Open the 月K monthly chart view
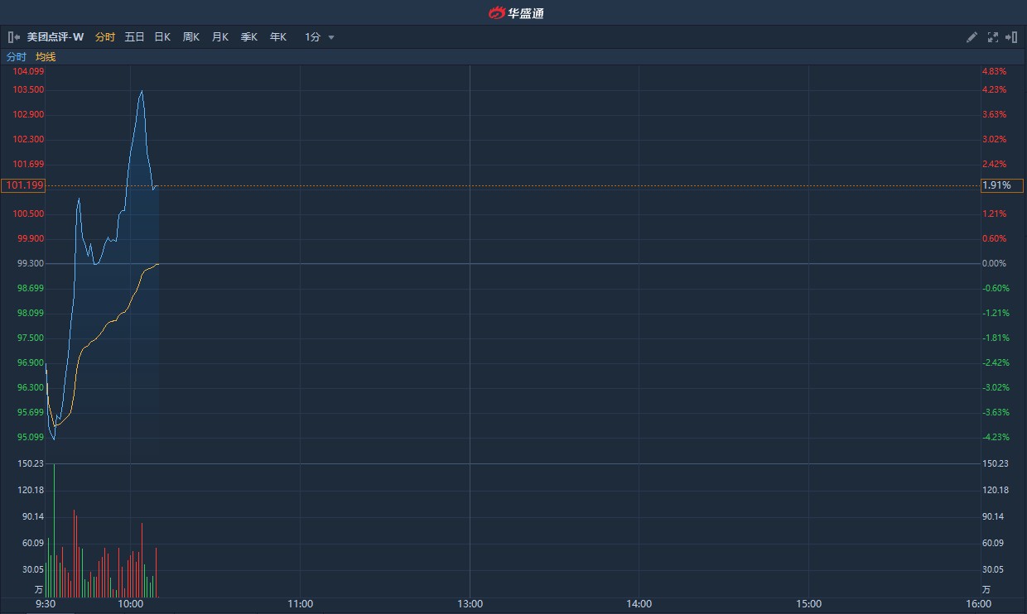Screen dimensions: 1027x614 [219, 37]
